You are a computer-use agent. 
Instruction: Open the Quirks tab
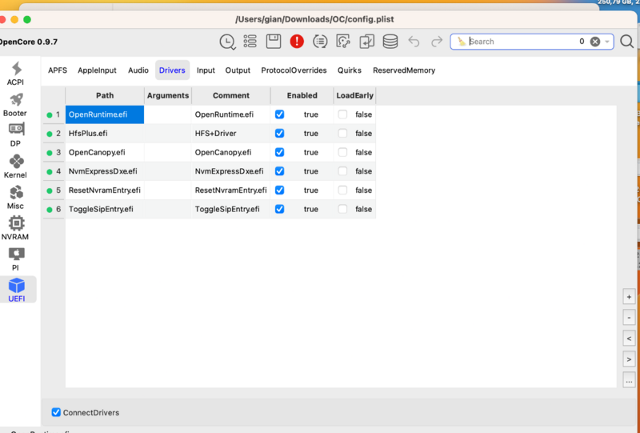pyautogui.click(x=350, y=70)
